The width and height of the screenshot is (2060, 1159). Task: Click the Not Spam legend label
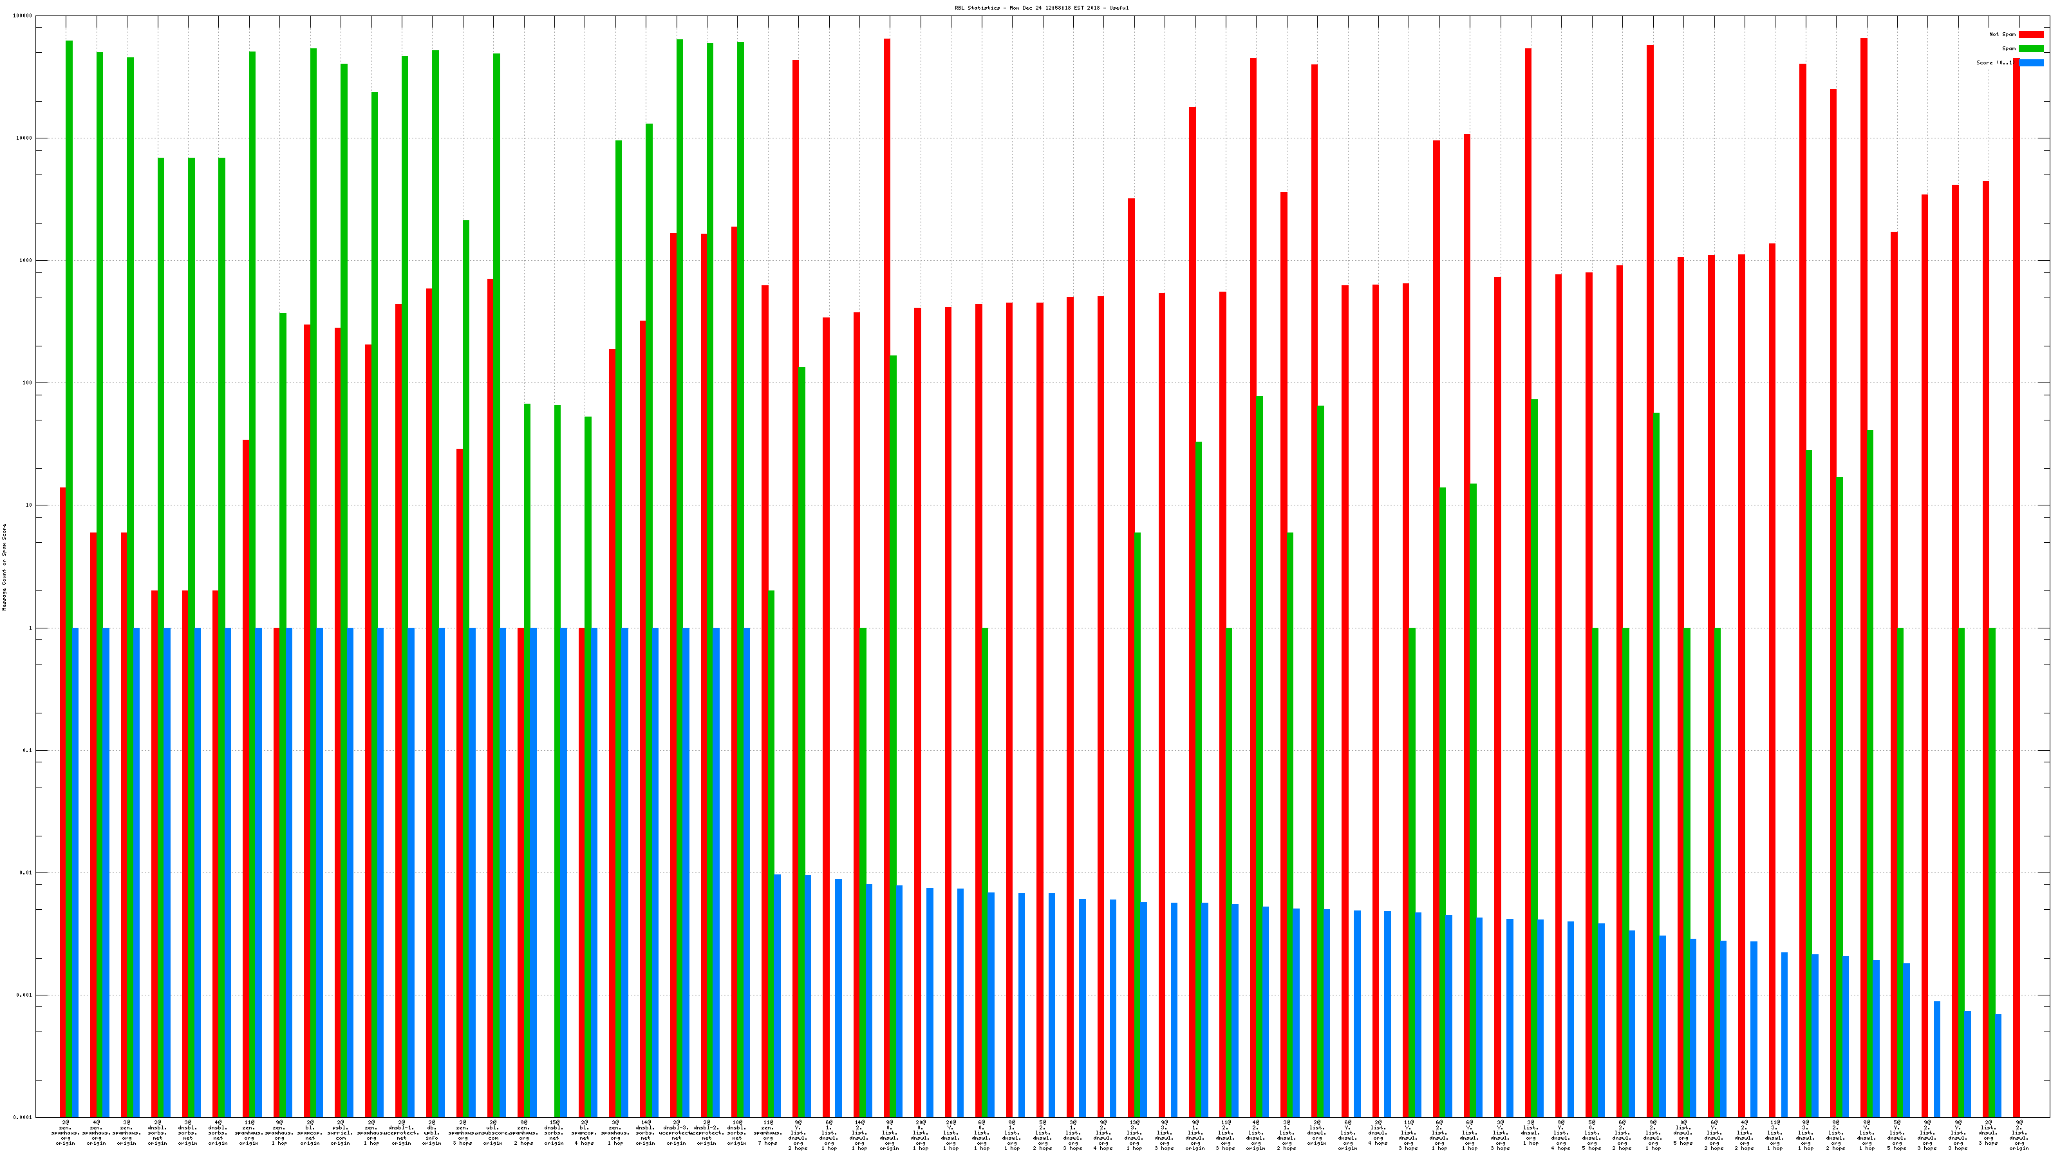click(2003, 34)
